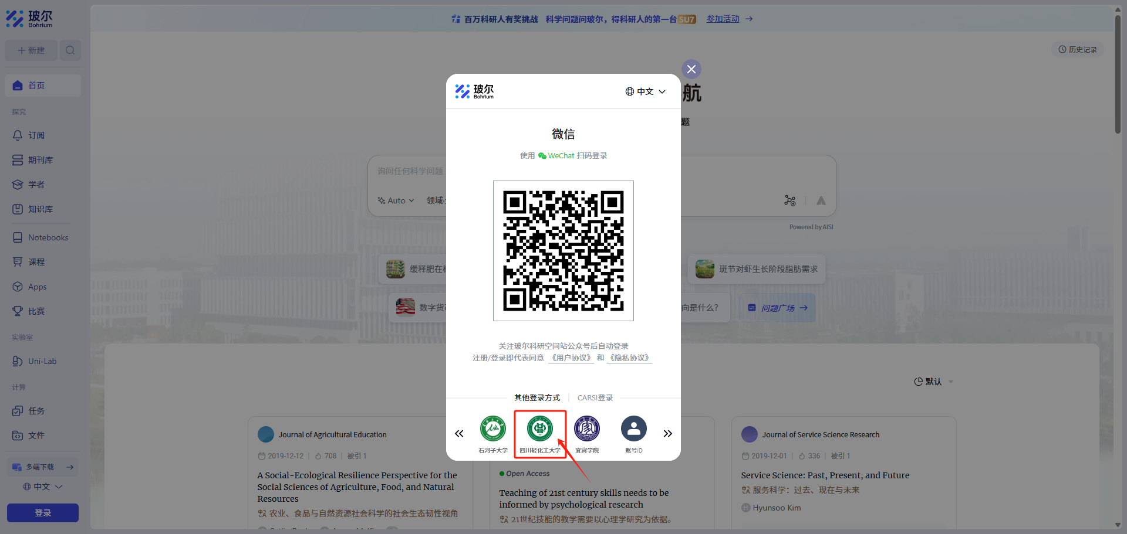Click the search icon in sidebar
Image resolution: width=1127 pixels, height=534 pixels.
click(x=70, y=50)
